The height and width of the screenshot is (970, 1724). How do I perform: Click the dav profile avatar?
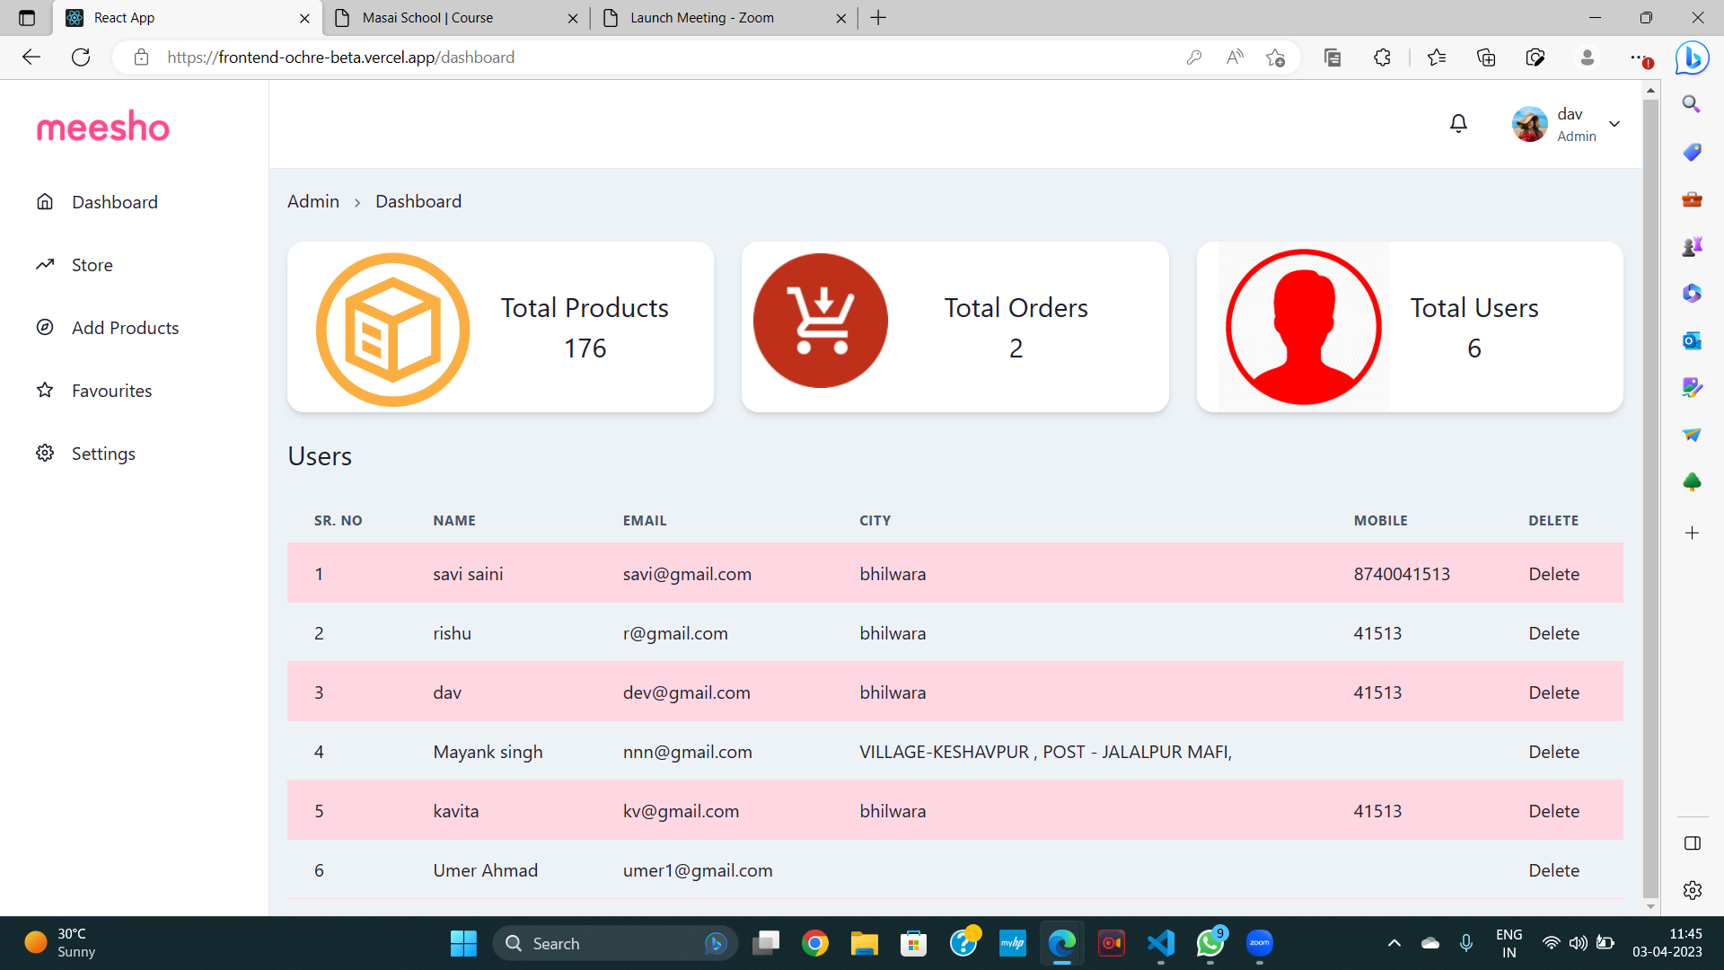1529,124
